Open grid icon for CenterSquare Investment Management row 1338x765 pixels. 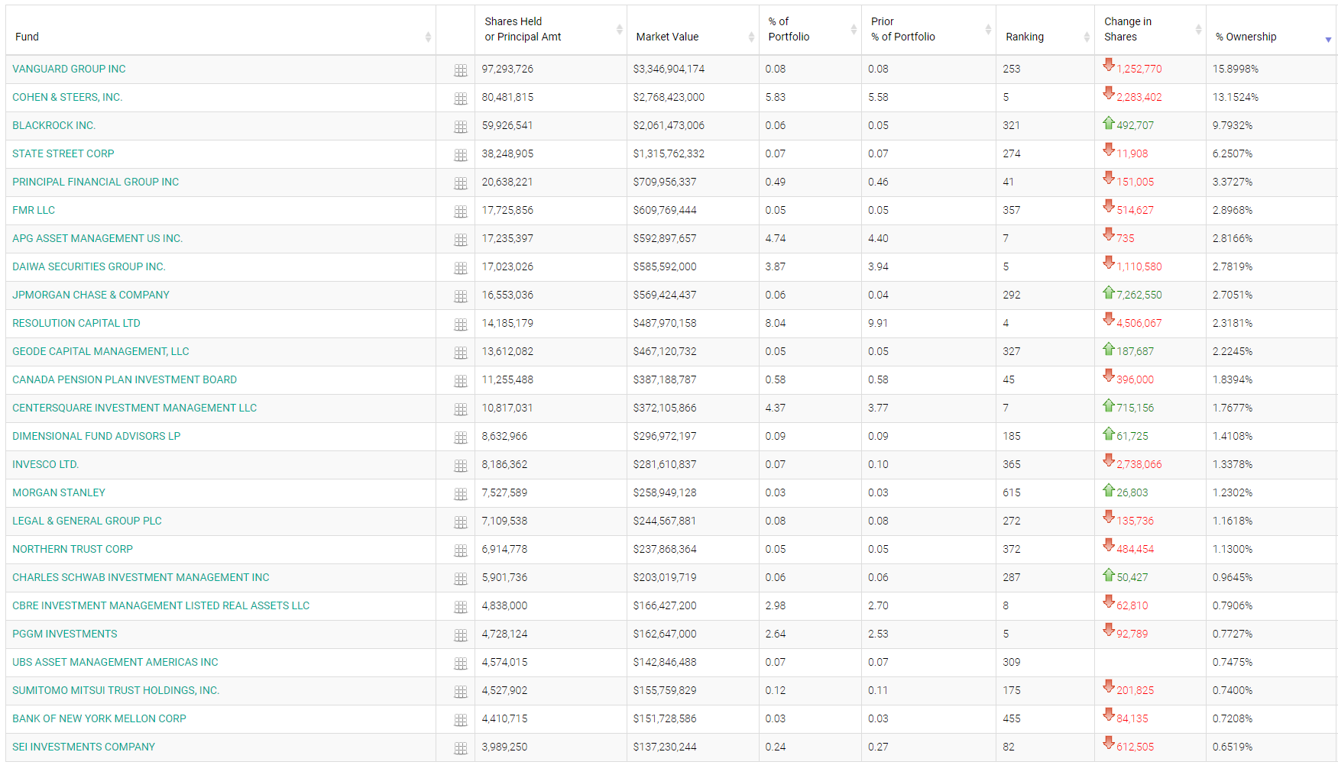click(x=460, y=409)
